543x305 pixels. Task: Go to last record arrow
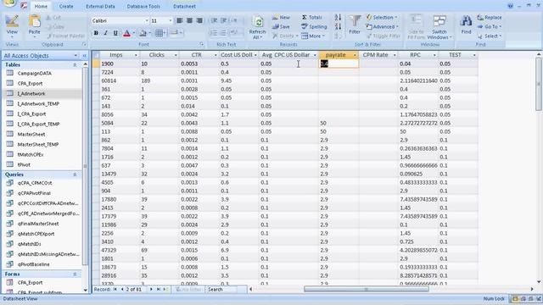pos(159,290)
